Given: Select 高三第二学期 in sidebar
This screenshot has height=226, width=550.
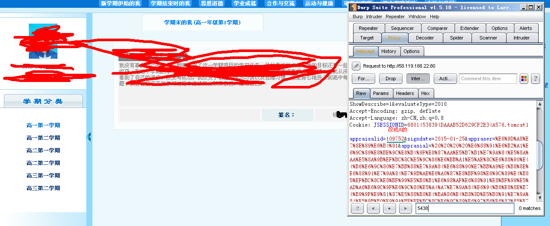Looking at the screenshot, I should pos(43,188).
